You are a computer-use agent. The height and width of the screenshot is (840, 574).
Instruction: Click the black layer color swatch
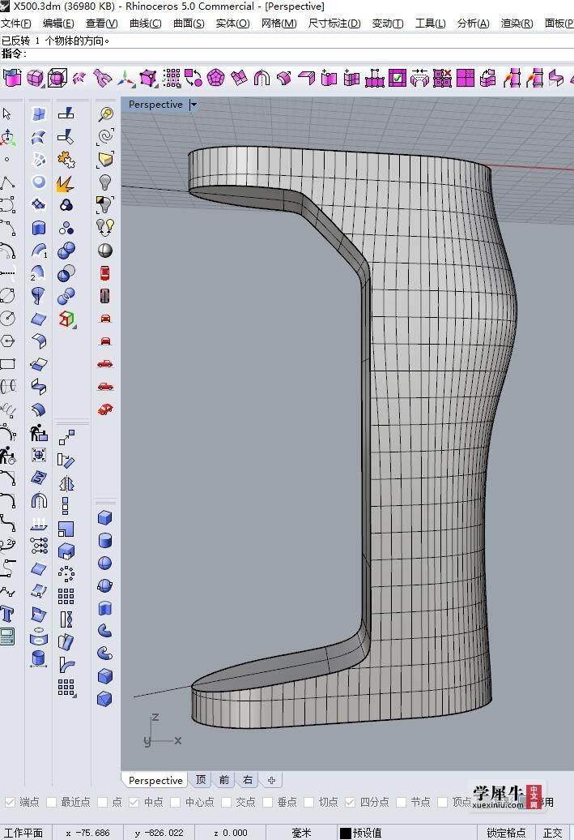[346, 833]
